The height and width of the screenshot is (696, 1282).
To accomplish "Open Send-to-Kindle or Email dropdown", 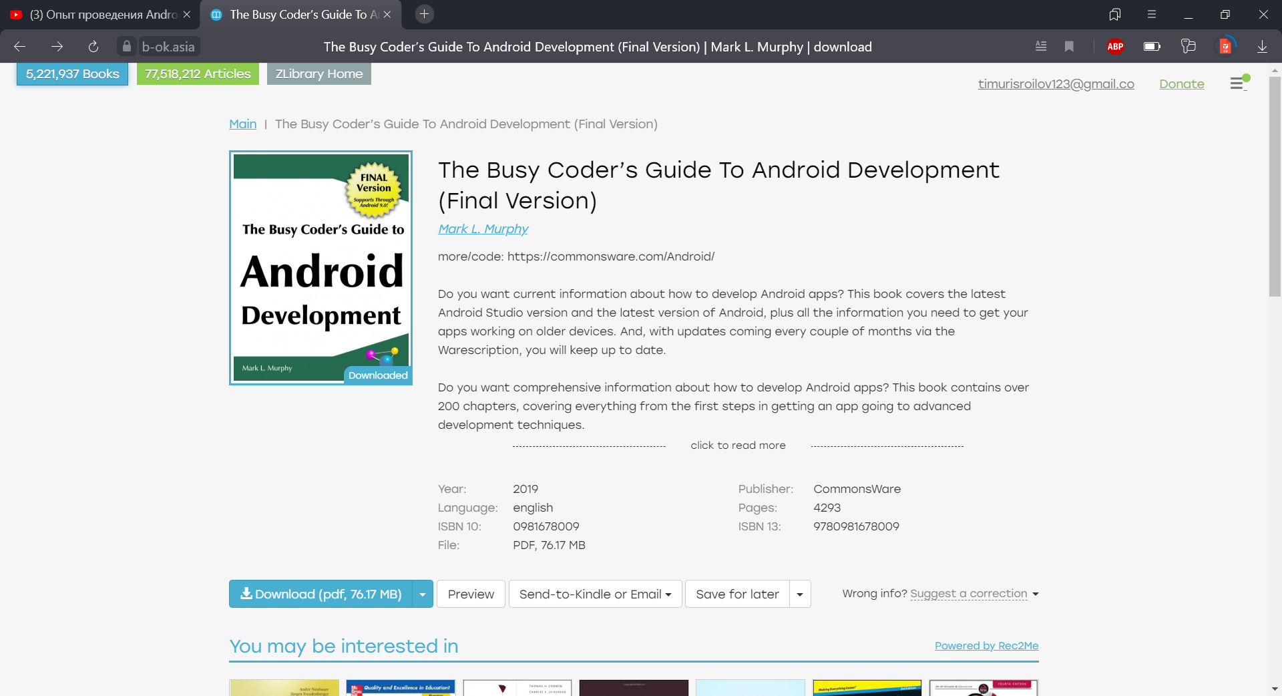I will (596, 594).
